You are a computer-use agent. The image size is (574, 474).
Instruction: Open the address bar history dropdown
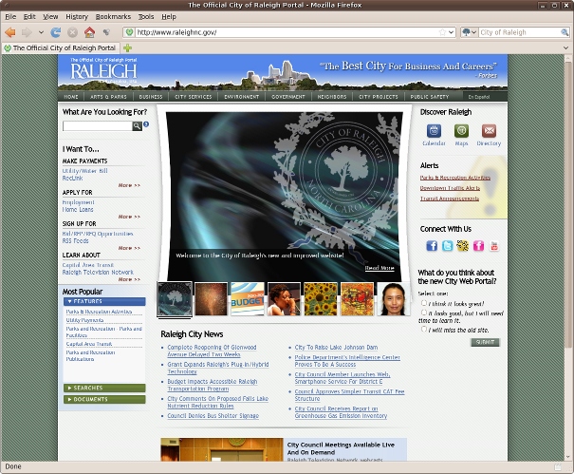[x=451, y=32]
